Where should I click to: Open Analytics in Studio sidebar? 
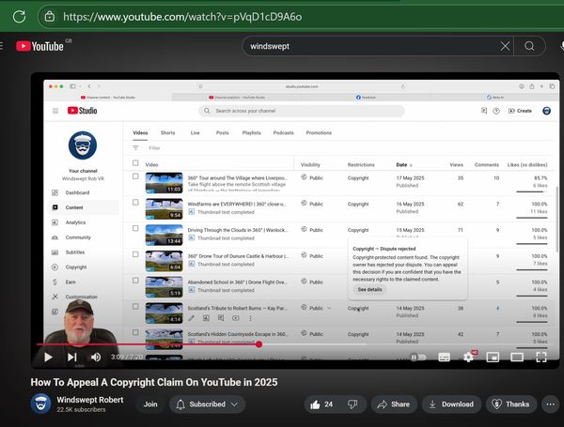[75, 222]
